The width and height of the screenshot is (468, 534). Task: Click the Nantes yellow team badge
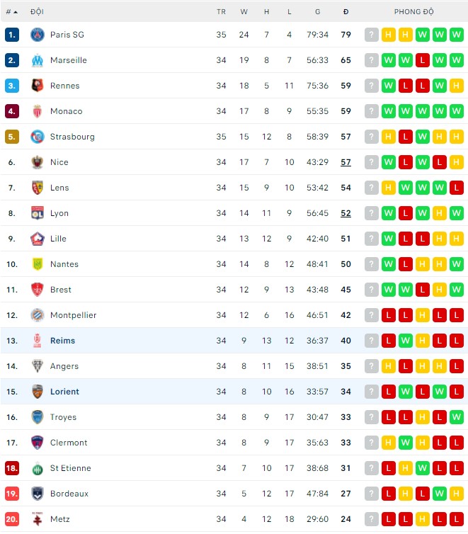click(x=38, y=264)
